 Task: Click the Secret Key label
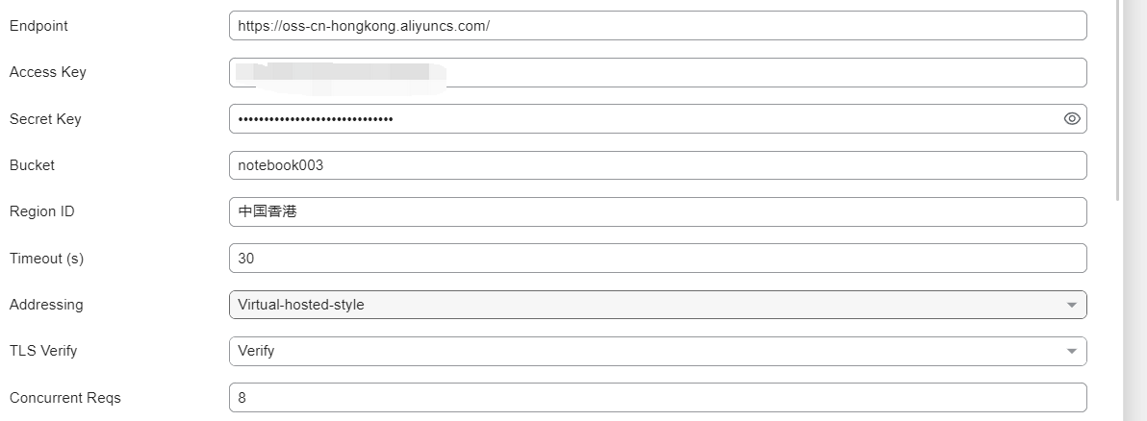45,119
